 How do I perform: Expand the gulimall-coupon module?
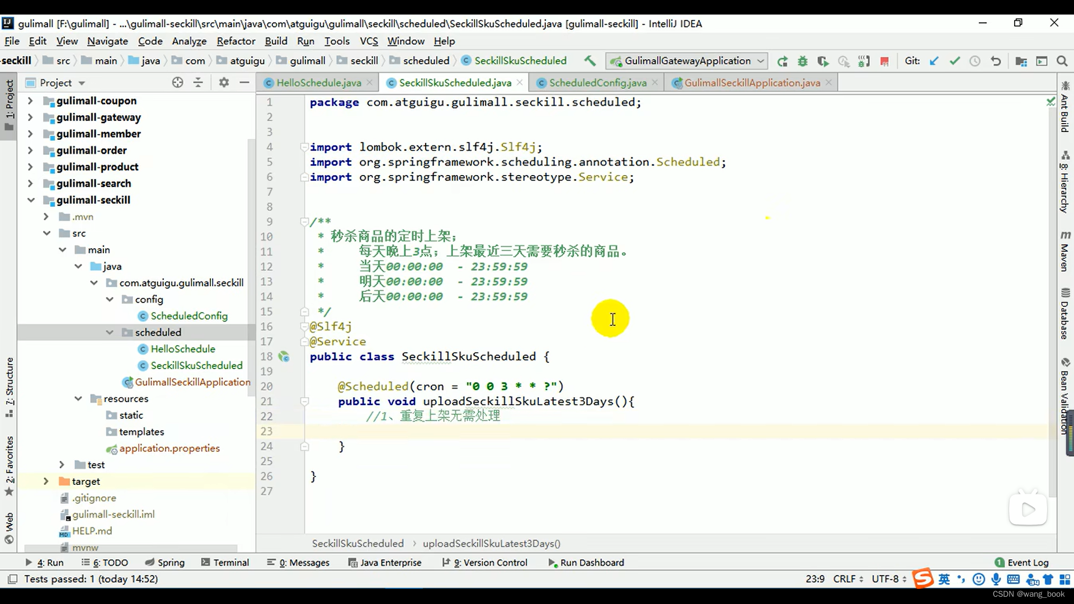click(x=31, y=101)
